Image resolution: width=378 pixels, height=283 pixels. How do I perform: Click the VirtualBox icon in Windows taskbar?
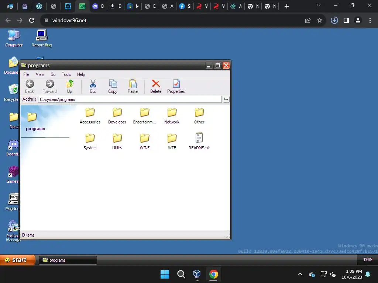197,274
